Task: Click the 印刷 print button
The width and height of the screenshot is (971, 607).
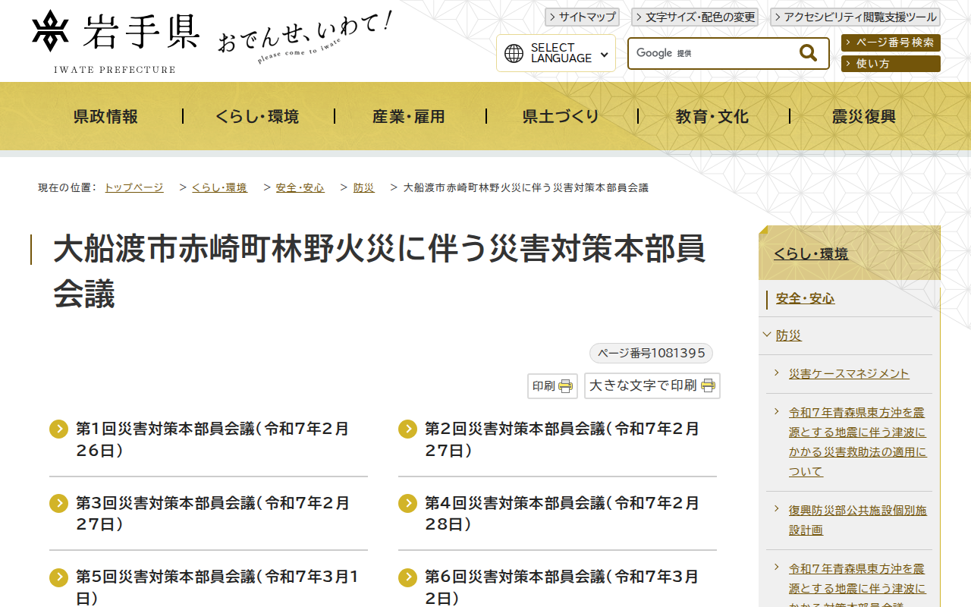Action: click(x=552, y=386)
